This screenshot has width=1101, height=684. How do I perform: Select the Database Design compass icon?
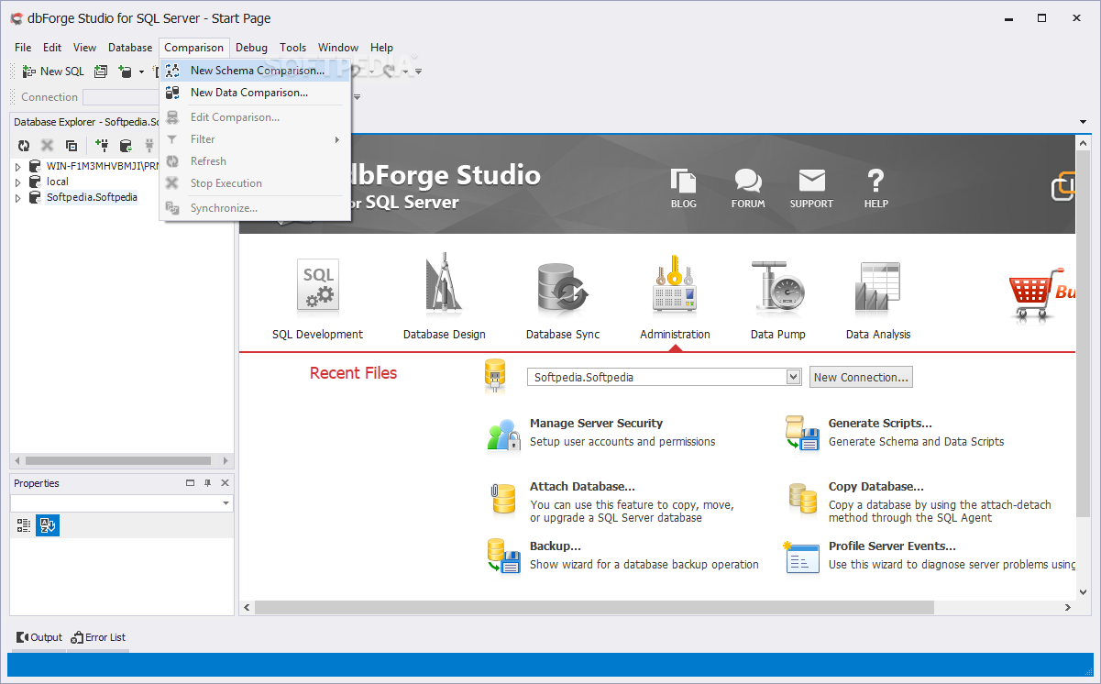click(444, 286)
